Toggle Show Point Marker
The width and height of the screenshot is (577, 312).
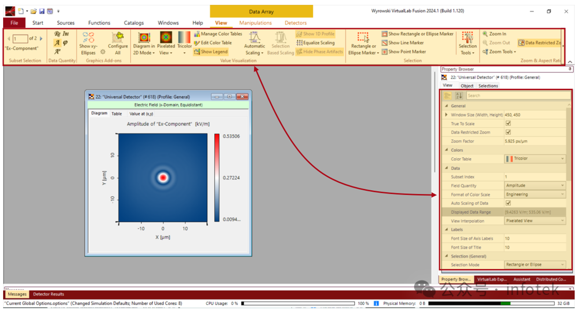click(x=403, y=52)
